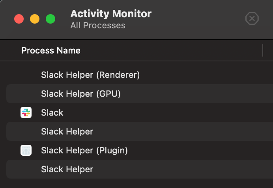This screenshot has height=188, width=273.
Task: Minimize the window with the yellow button
Action: click(35, 19)
